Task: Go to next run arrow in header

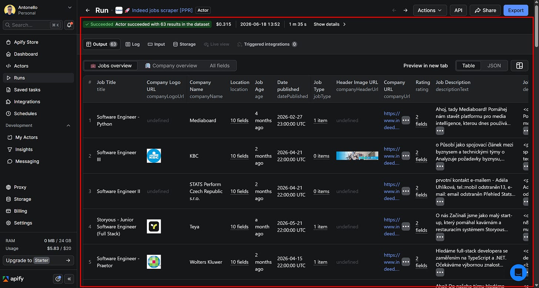Action: (405, 10)
